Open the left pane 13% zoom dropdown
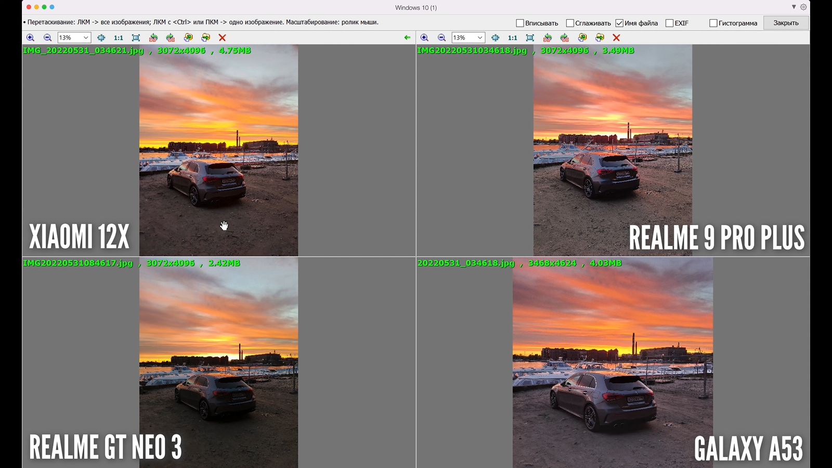832x468 pixels. pos(86,37)
